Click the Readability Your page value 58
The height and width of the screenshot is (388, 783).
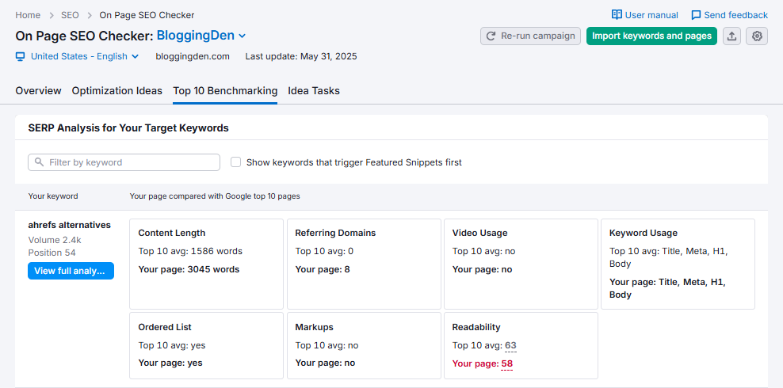click(x=507, y=363)
